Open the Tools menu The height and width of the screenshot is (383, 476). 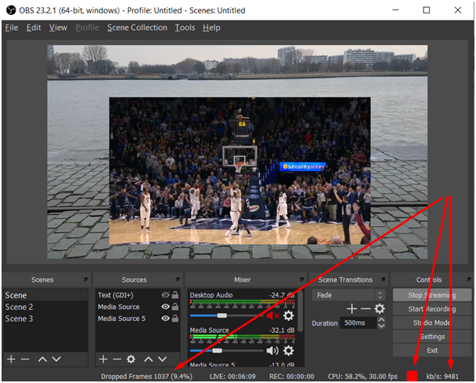coord(185,27)
